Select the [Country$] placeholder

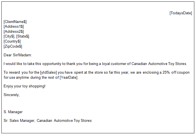12,41
